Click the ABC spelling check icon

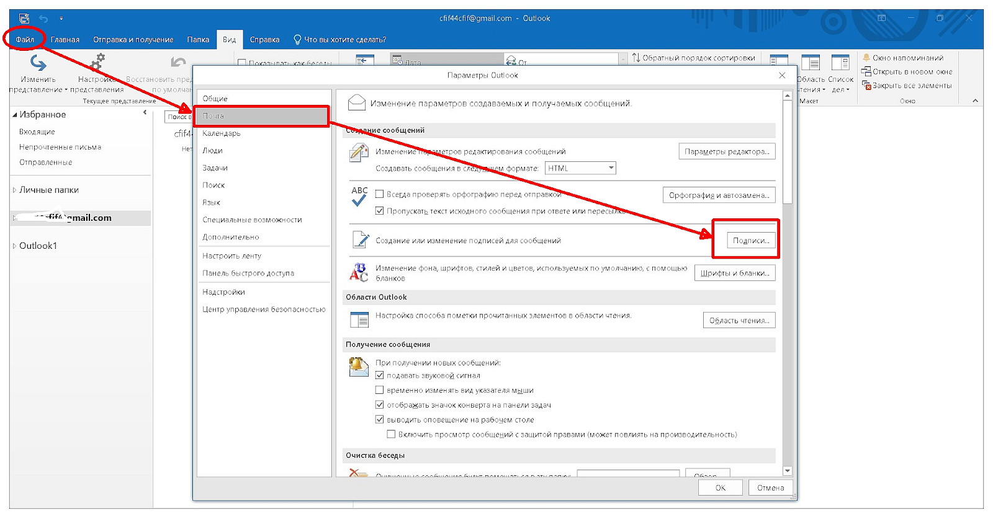click(x=359, y=196)
